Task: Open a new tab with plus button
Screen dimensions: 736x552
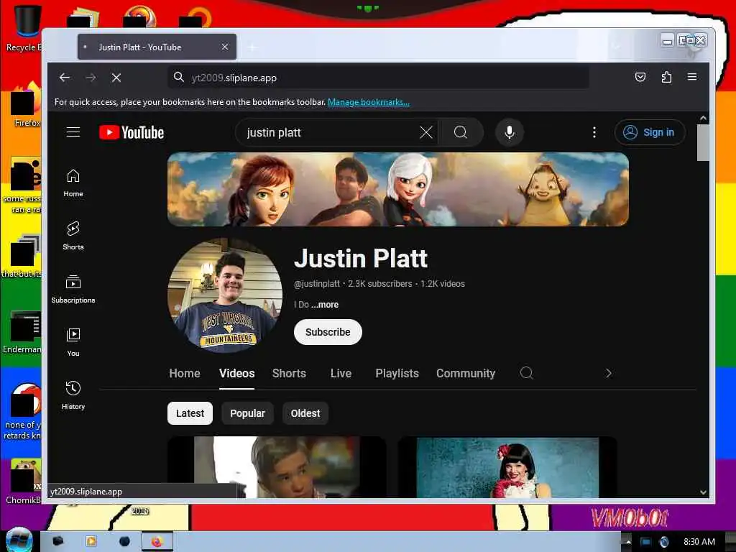Action: 252,47
